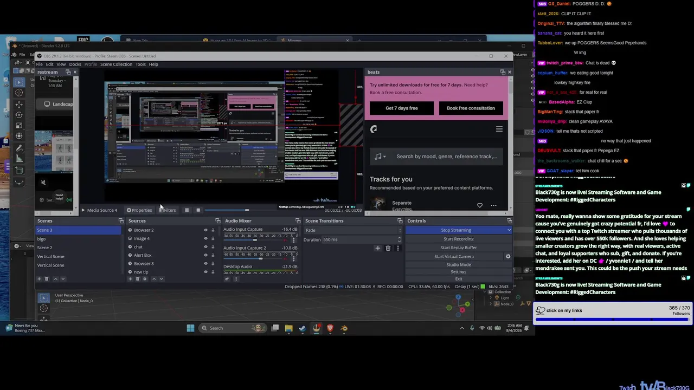This screenshot has width=694, height=390.
Task: Move scene up arrow in Scenes
Action: pos(55,279)
